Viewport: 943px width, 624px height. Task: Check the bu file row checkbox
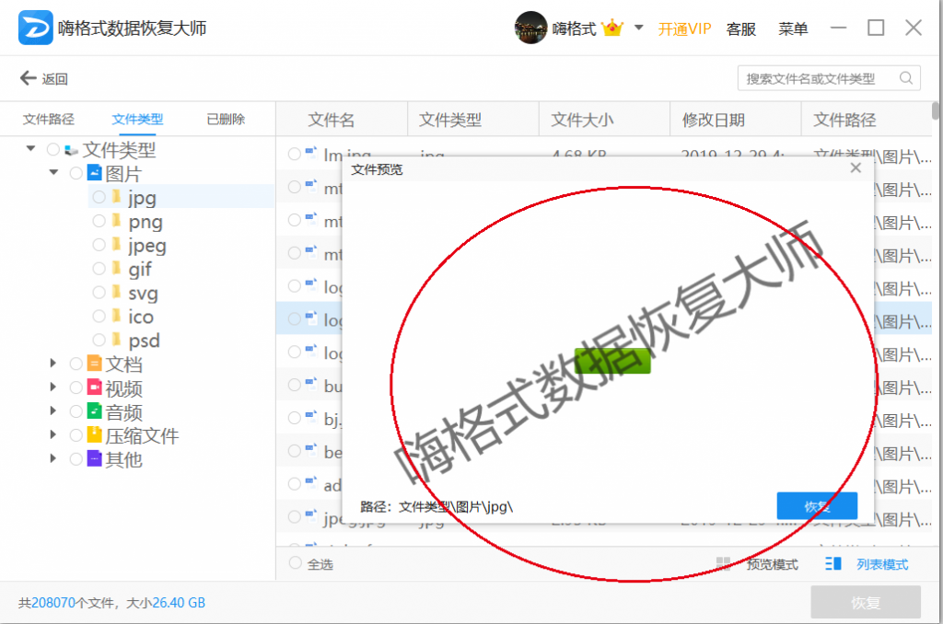(x=294, y=385)
